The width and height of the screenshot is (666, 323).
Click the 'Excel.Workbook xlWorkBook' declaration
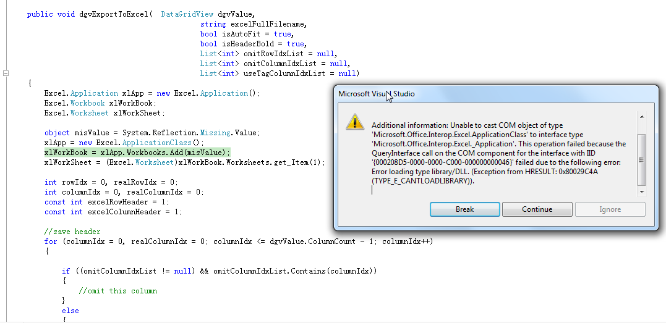(101, 103)
